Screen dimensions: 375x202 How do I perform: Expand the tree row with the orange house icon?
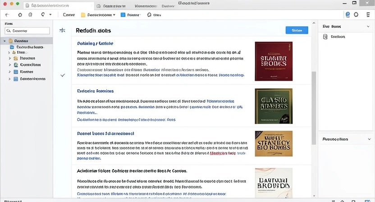(x=10, y=58)
